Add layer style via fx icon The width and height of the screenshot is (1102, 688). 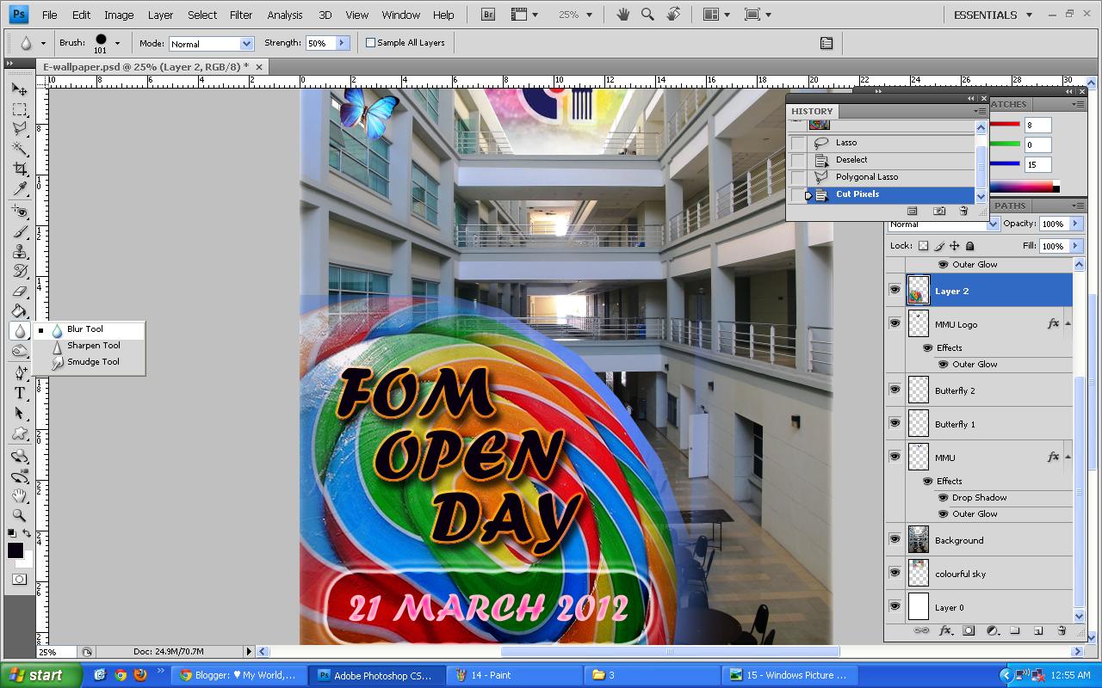coord(945,630)
